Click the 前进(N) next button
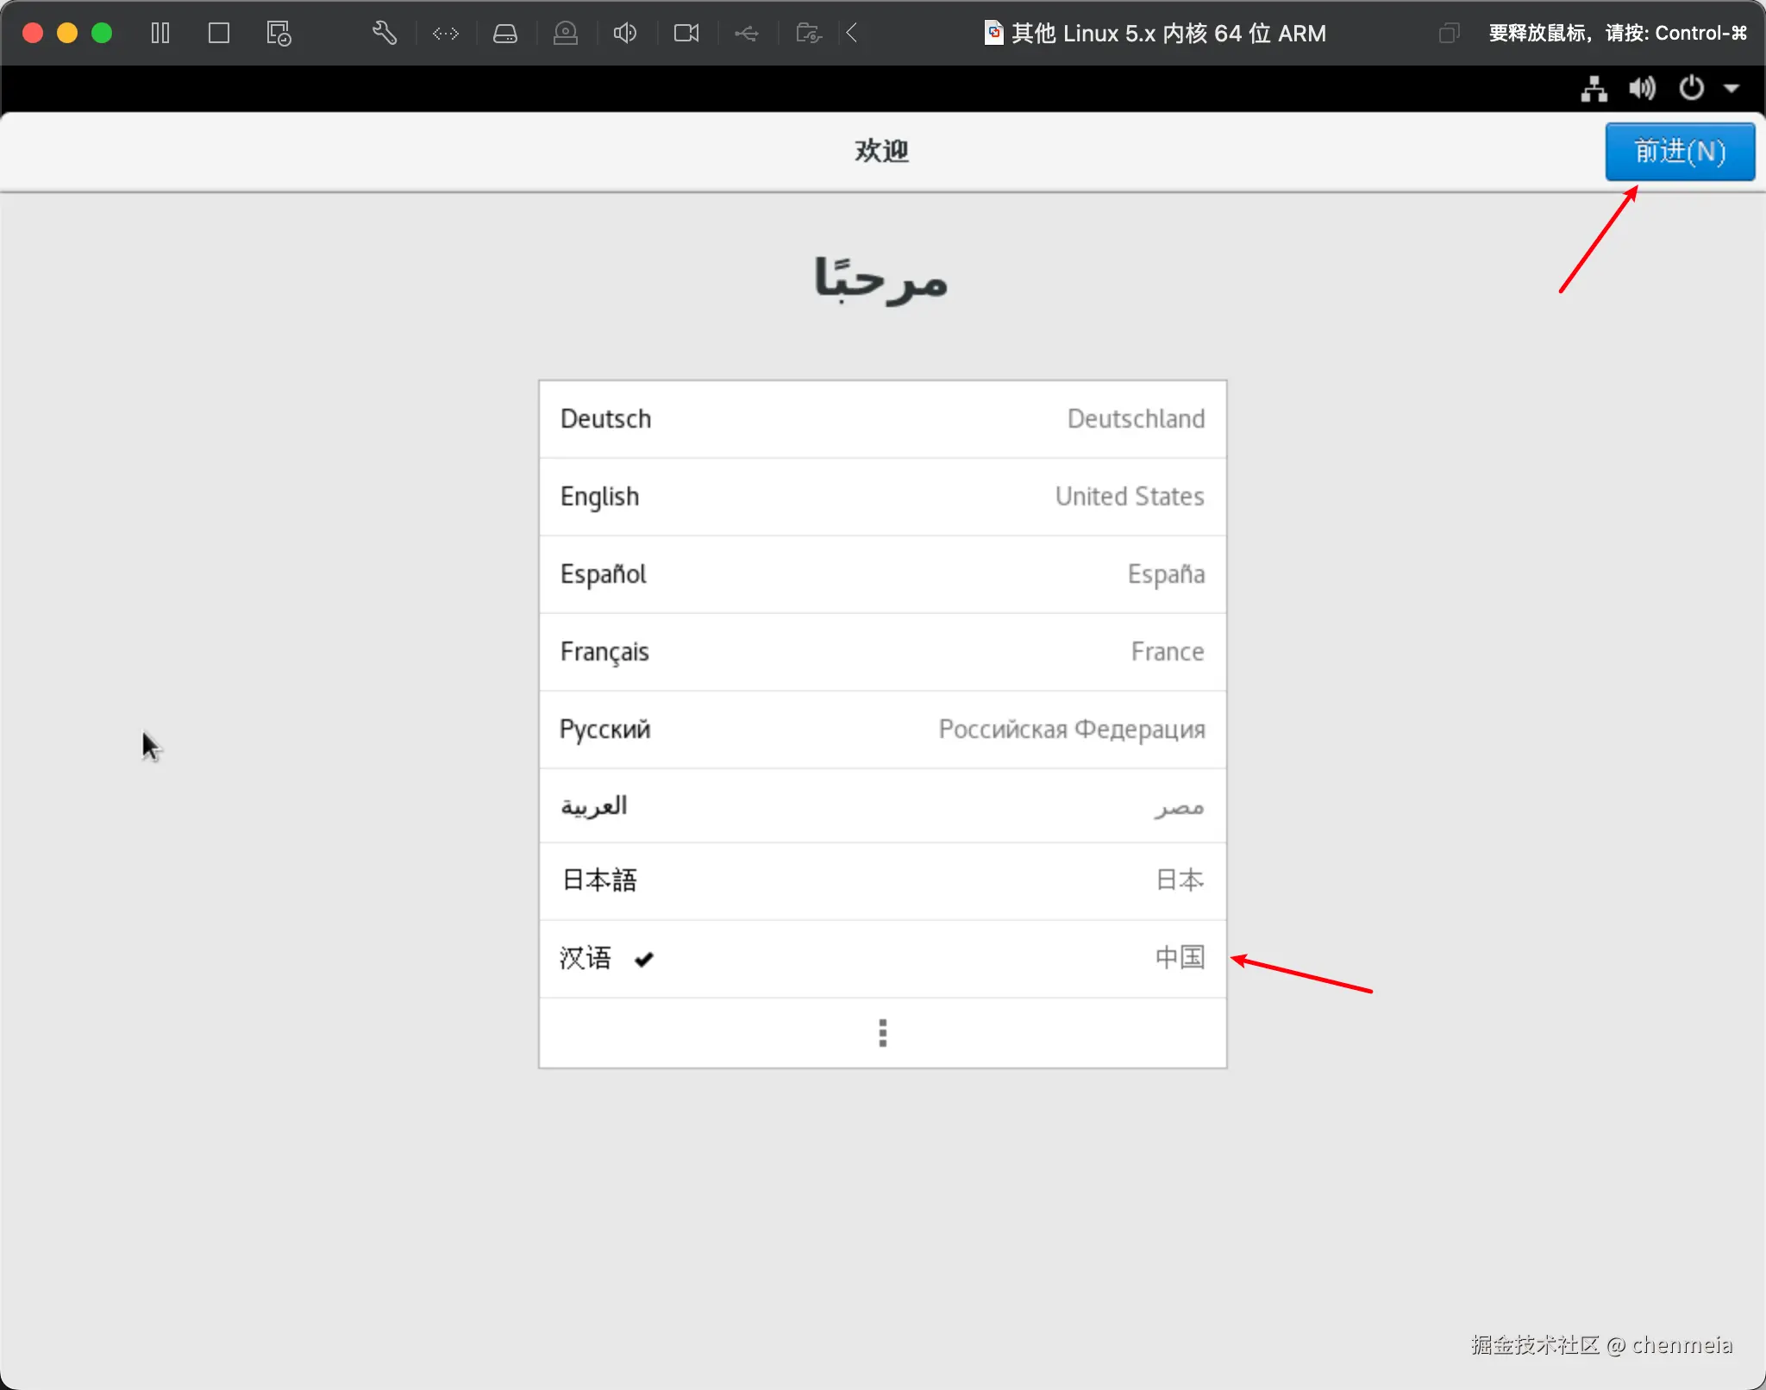The height and width of the screenshot is (1390, 1766). (1679, 152)
